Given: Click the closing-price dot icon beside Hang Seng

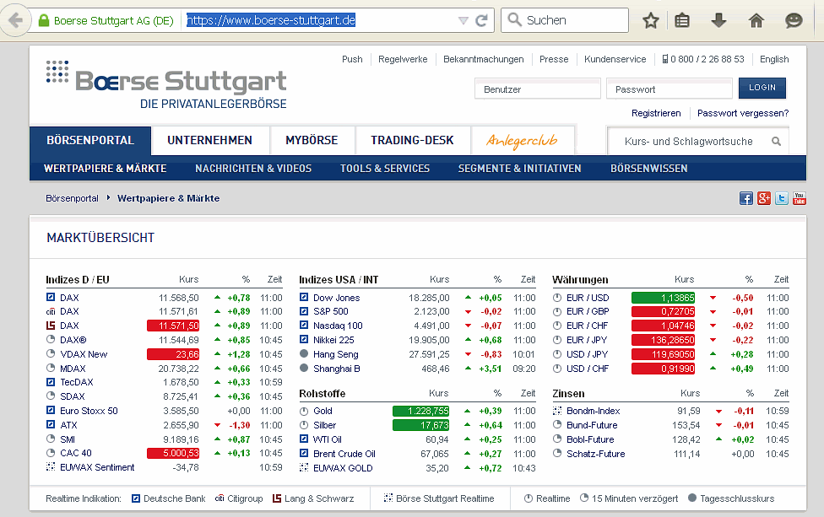Looking at the screenshot, I should pyautogui.click(x=304, y=353).
